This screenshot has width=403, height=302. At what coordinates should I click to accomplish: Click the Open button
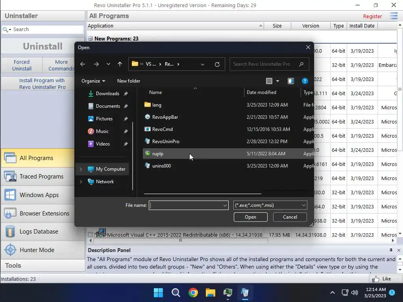click(251, 217)
